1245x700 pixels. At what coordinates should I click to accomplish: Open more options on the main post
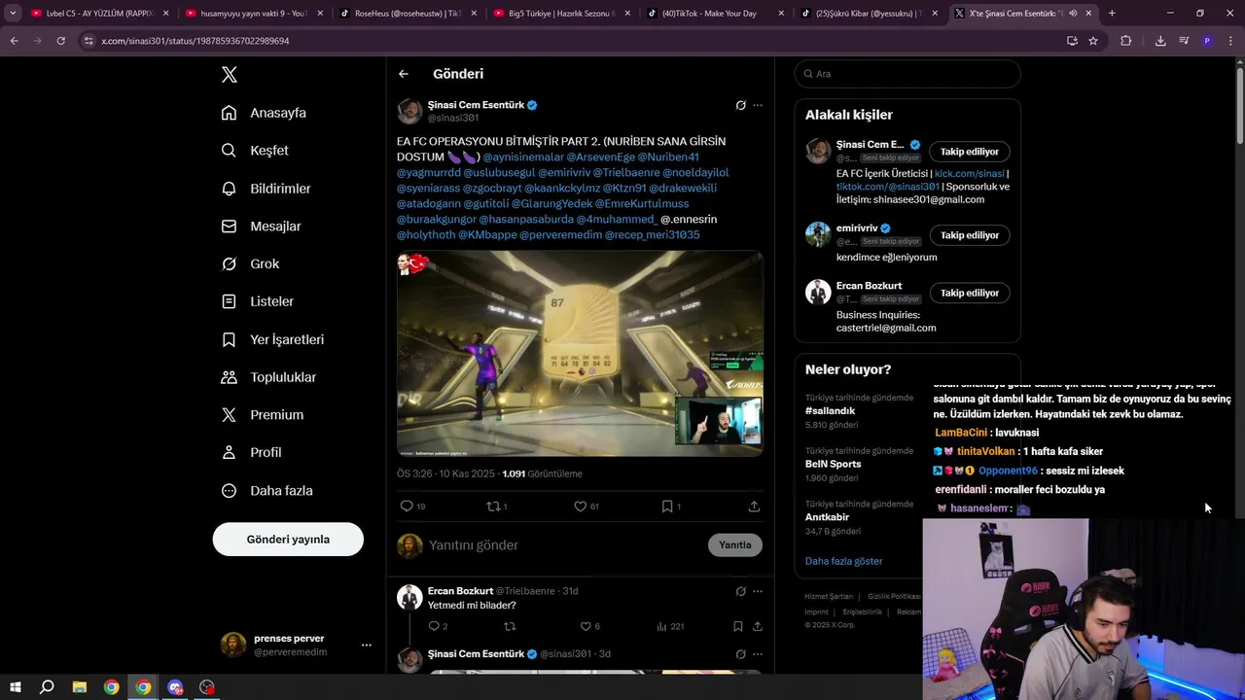(758, 105)
